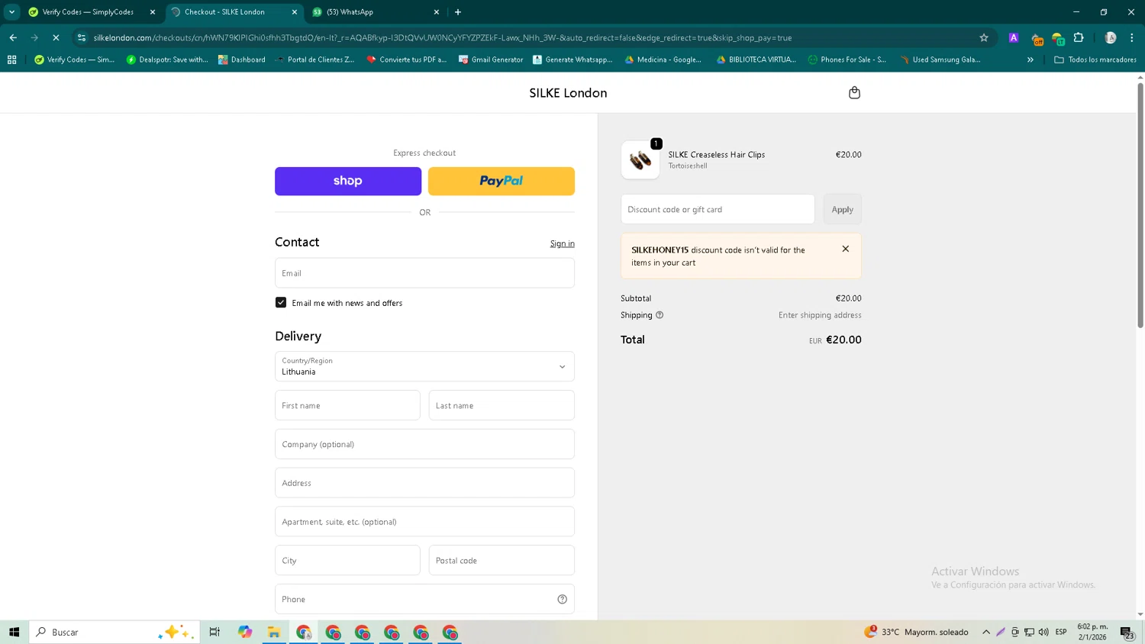Screen dimensions: 1145x644
Task: Click the Company (optional) field
Action: click(x=424, y=444)
